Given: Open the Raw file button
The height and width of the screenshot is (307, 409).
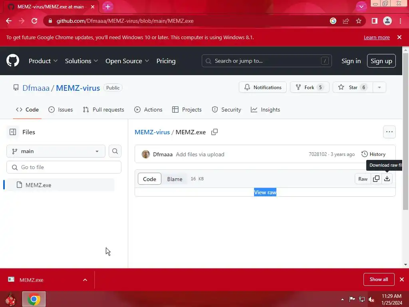Looking at the screenshot, I should pos(363,179).
